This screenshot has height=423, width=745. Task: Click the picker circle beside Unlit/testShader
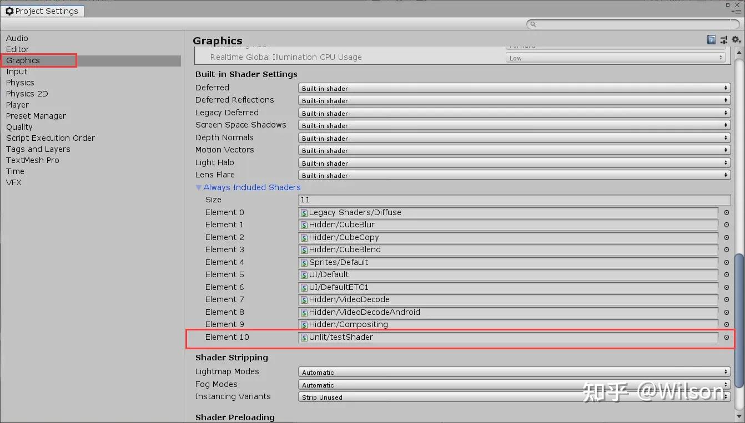tap(726, 337)
